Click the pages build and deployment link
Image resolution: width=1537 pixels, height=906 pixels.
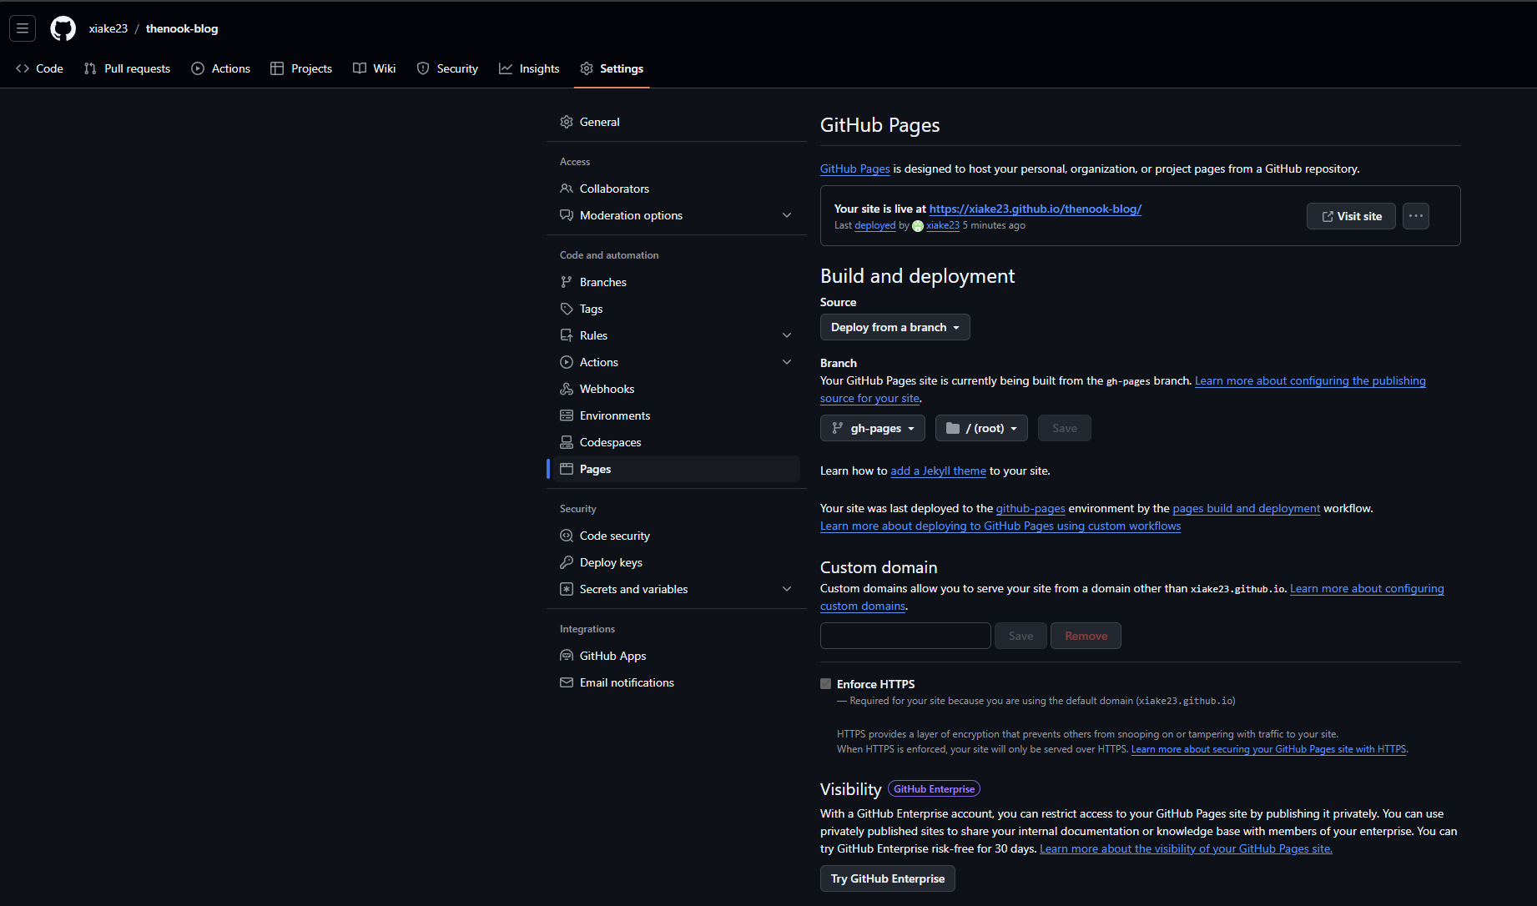pyautogui.click(x=1247, y=508)
